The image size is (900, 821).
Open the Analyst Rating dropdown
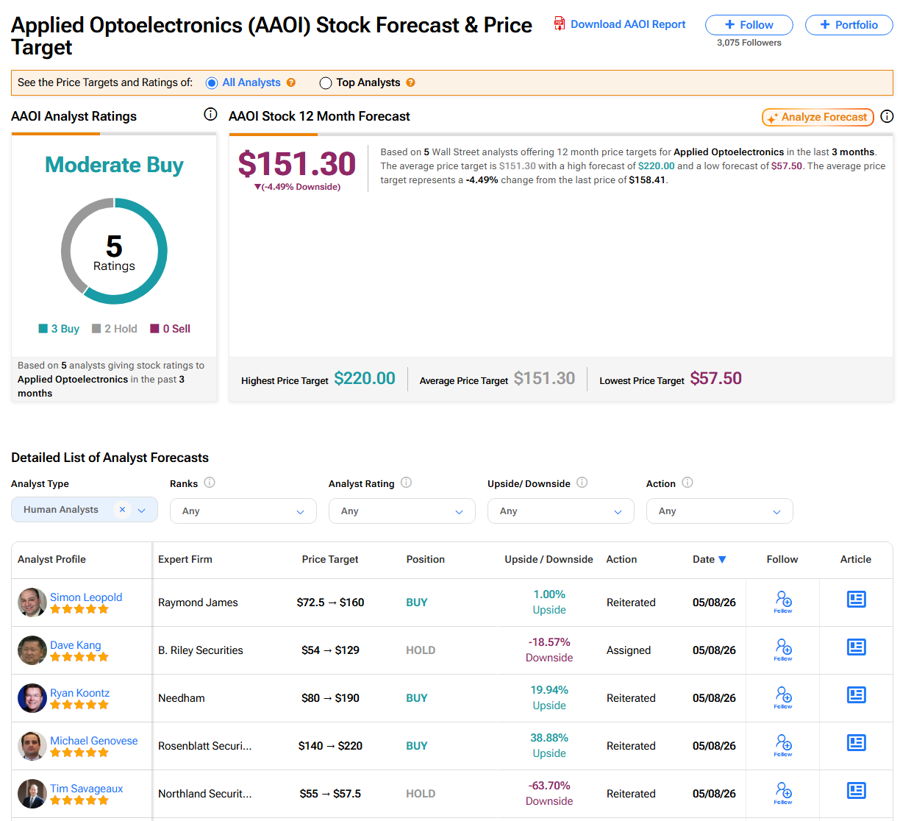(x=402, y=511)
